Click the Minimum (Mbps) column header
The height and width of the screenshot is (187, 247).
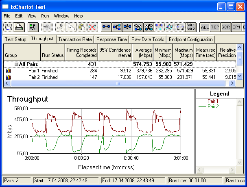tap(163, 52)
